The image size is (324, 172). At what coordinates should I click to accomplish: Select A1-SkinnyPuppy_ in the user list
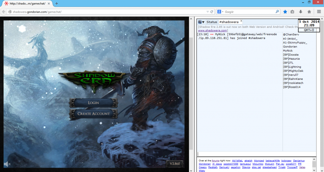click(x=295, y=43)
